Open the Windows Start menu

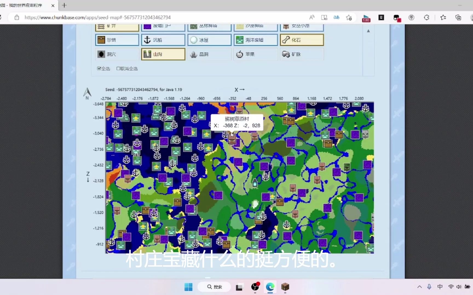(188, 287)
